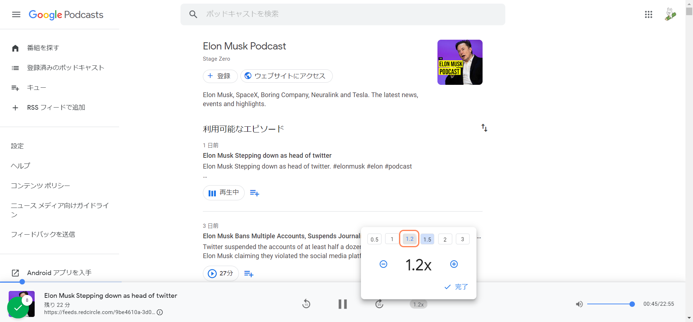Screen dimensions: 693x322
Task: Increase playback speed with plus icon
Action: tap(454, 264)
